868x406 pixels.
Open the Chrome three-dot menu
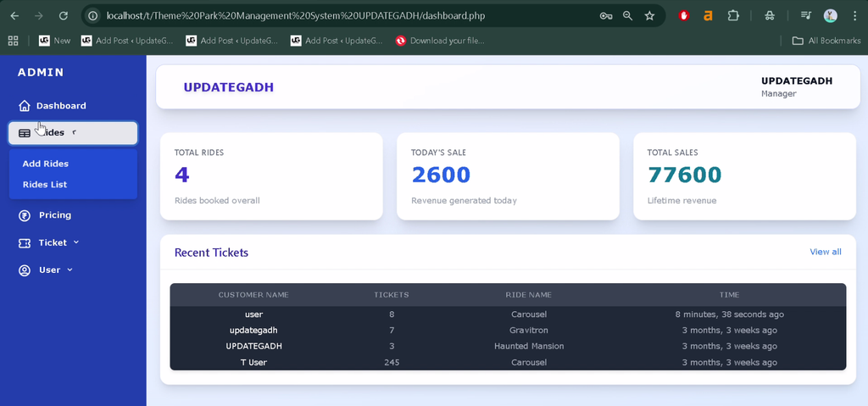(854, 16)
